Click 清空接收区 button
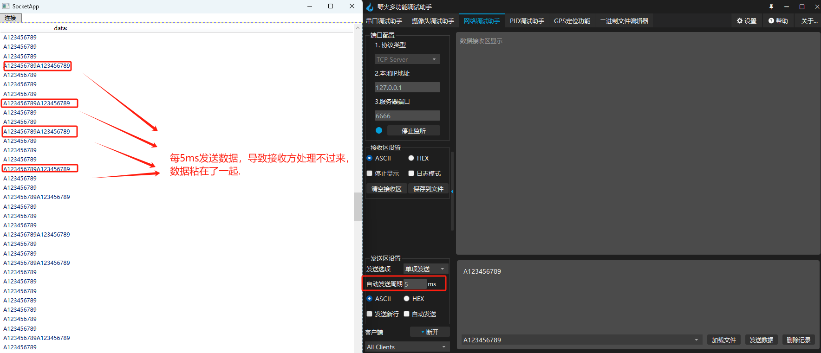 pos(386,189)
